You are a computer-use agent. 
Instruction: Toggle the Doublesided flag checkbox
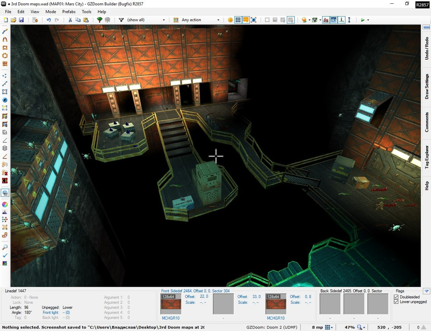pos(396,297)
